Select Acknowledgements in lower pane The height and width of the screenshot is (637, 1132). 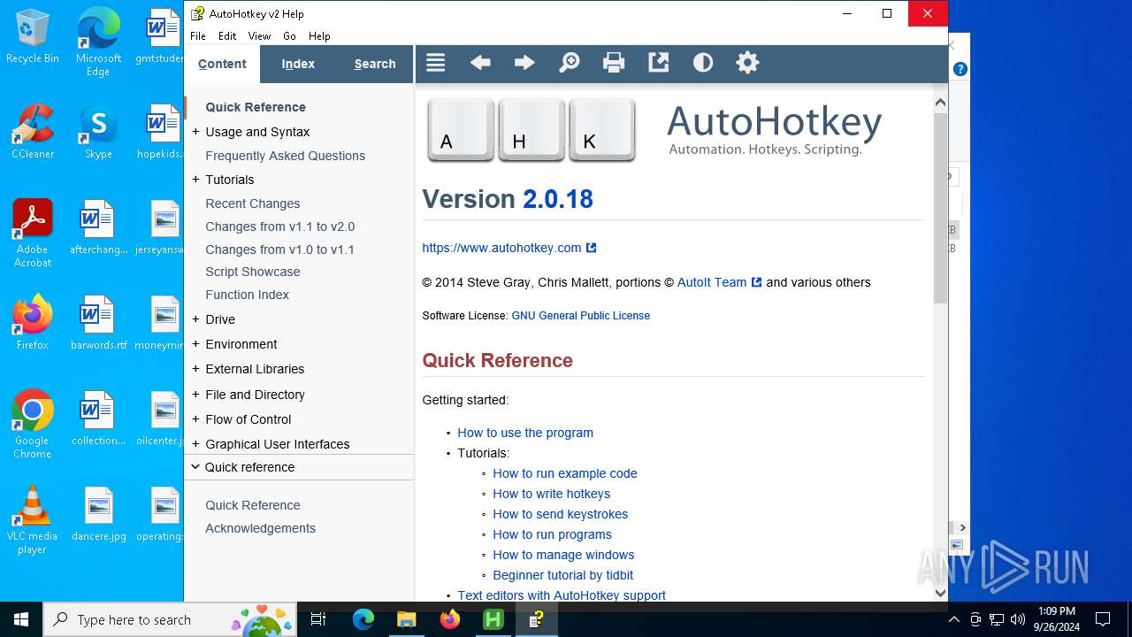pyautogui.click(x=260, y=528)
